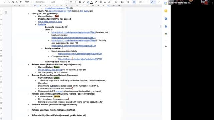Open 'open k/k issues for v1.26' link
This screenshot has height=120, width=214.
[x=60, y=11]
